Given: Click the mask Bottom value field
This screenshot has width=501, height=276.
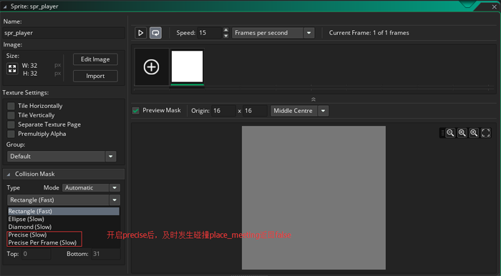Looking at the screenshot, I should coord(106,254).
